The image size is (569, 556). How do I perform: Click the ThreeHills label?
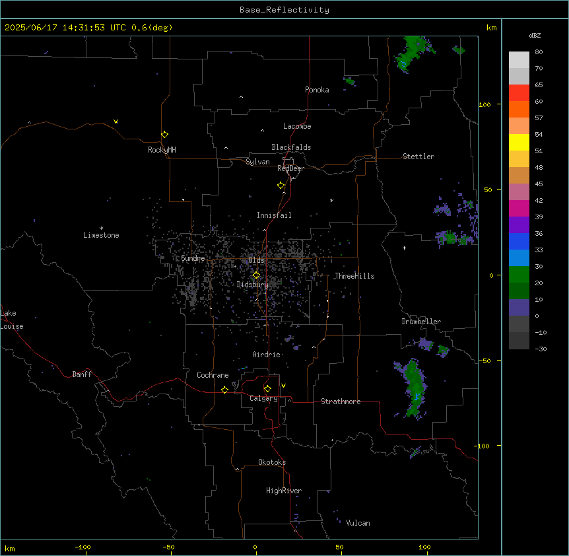(x=354, y=276)
